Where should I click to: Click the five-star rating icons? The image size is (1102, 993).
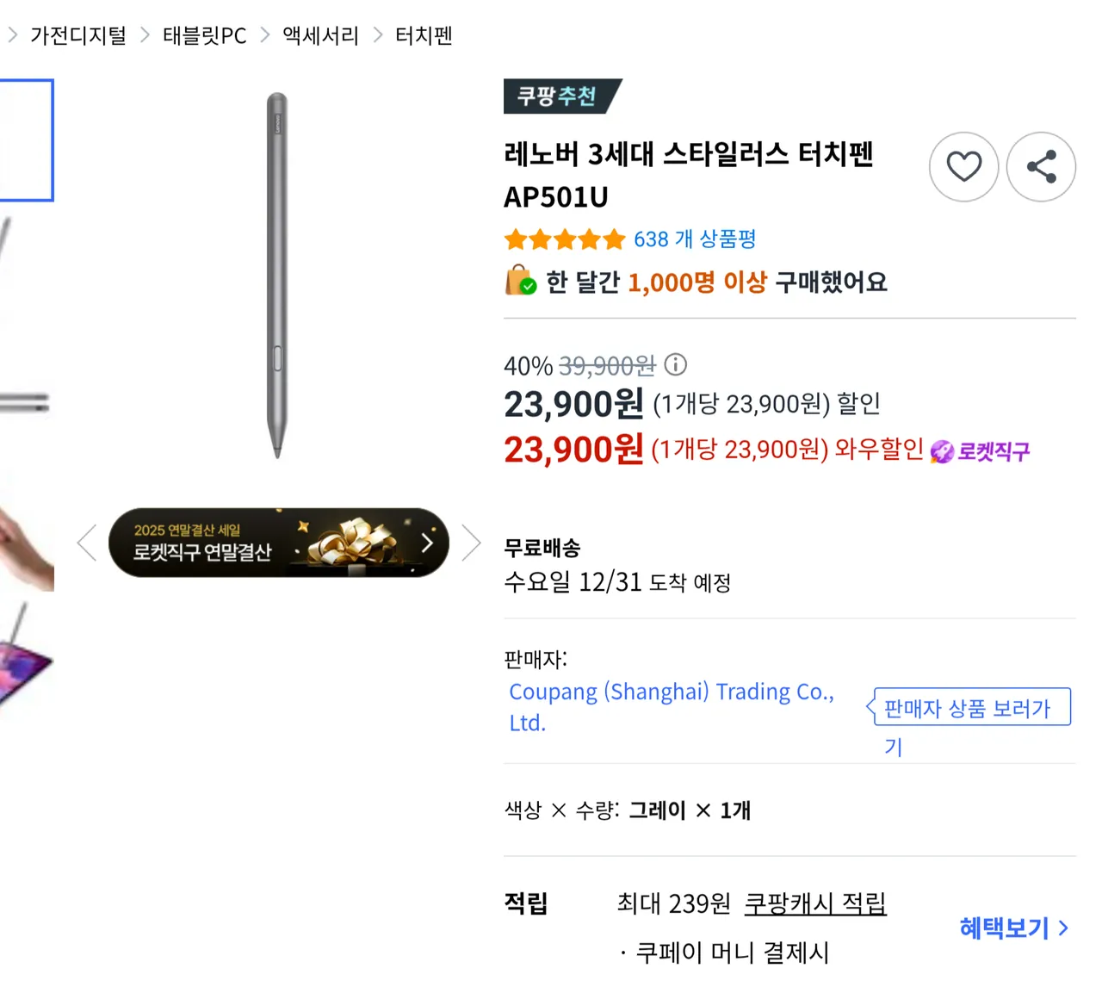click(x=565, y=239)
